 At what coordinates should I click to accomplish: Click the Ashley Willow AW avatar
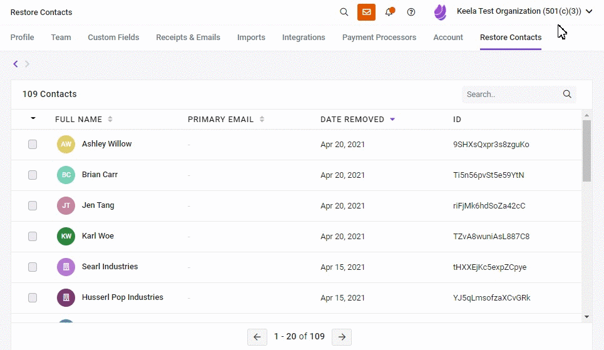(66, 144)
